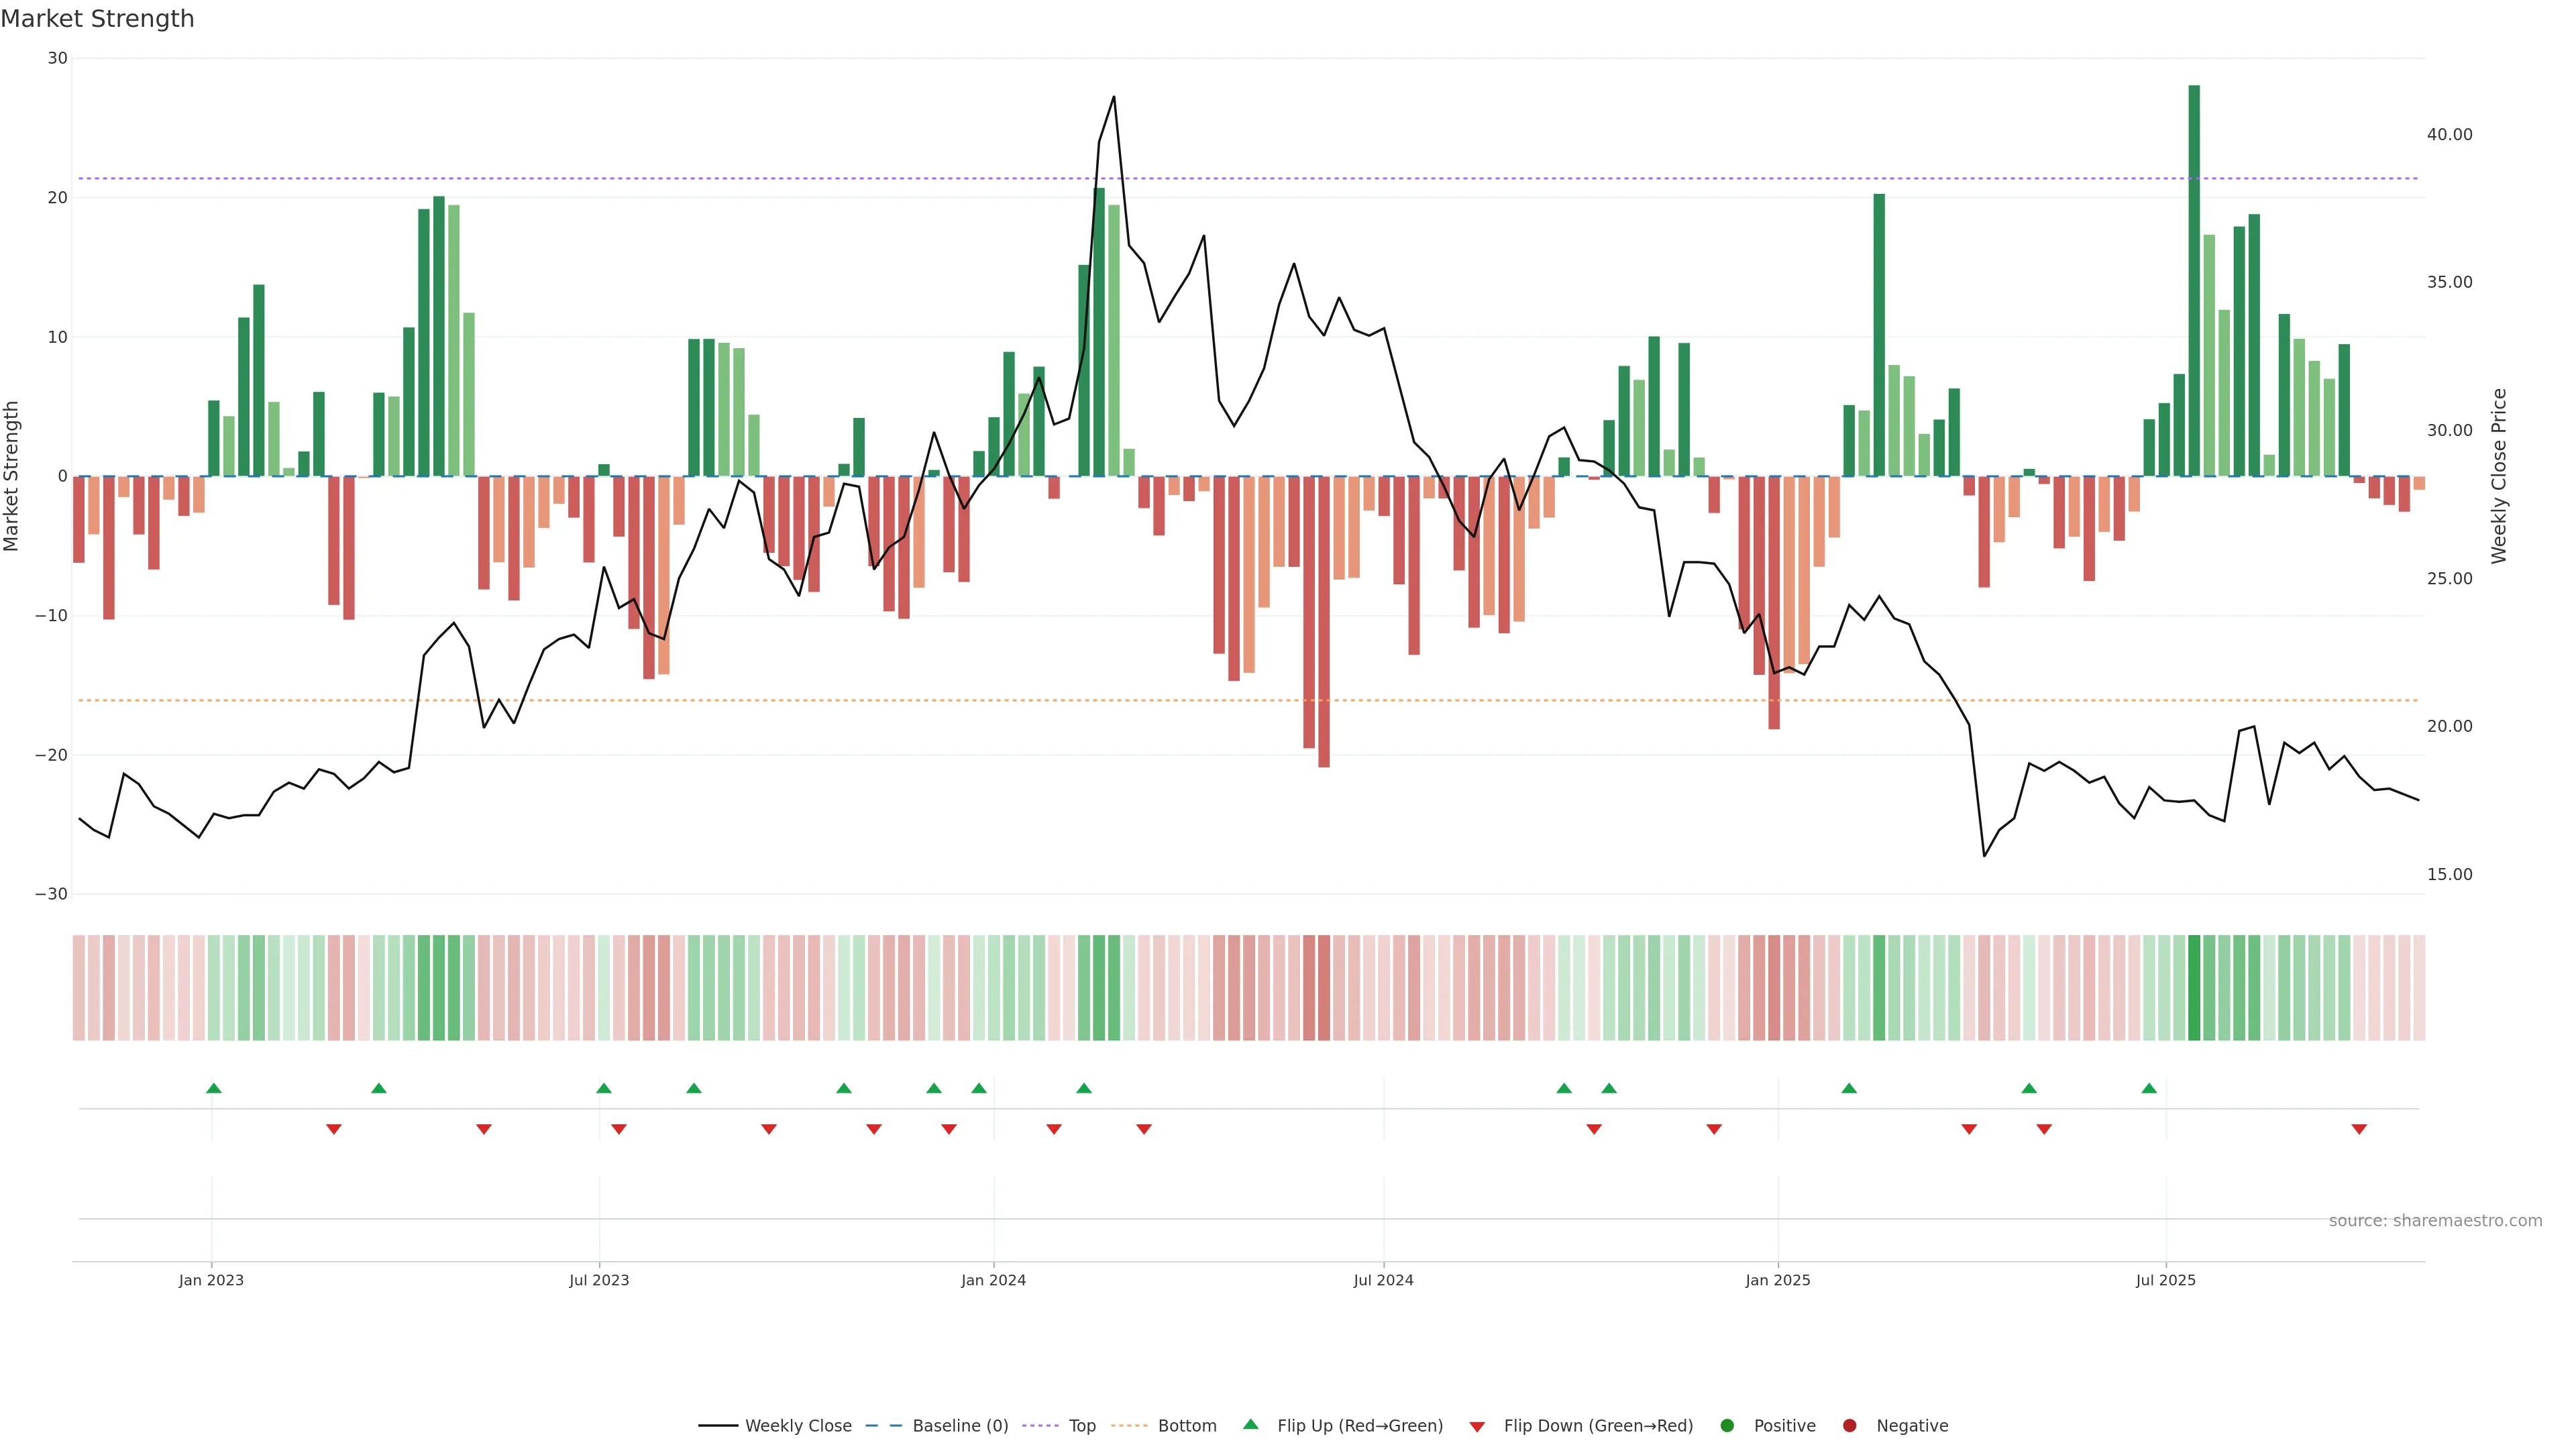Click the Jan 2024 x-axis label

(993, 1280)
